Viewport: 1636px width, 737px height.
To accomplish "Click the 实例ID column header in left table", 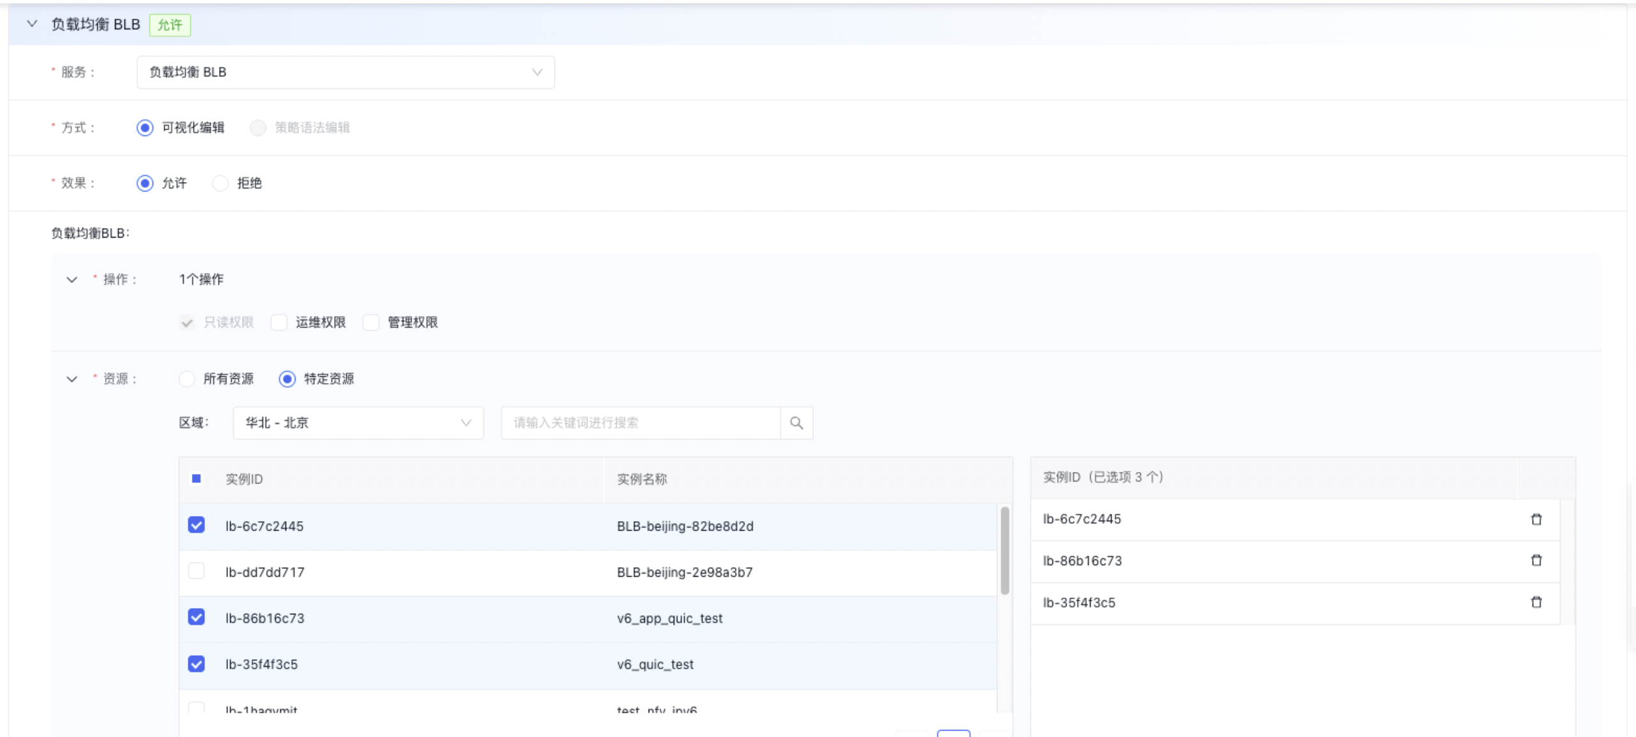I will click(x=244, y=479).
